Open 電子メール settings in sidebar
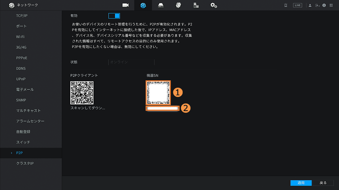 (25, 90)
